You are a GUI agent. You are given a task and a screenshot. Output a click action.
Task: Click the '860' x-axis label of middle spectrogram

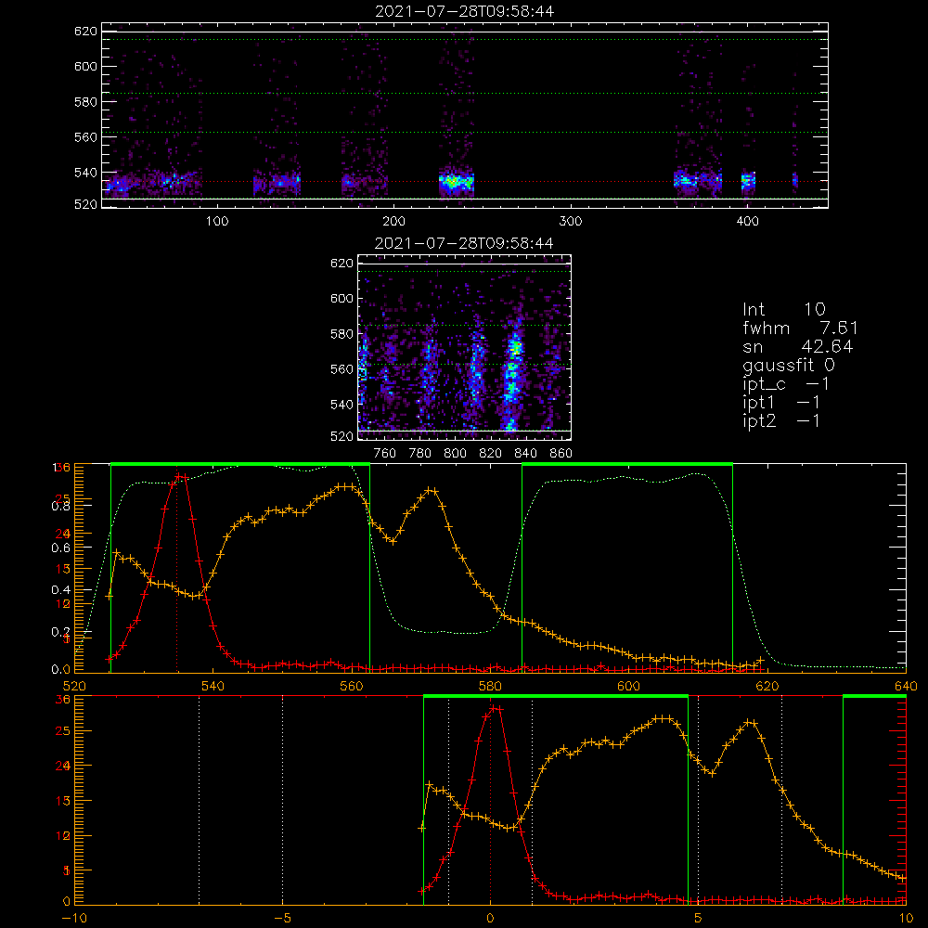click(x=561, y=454)
